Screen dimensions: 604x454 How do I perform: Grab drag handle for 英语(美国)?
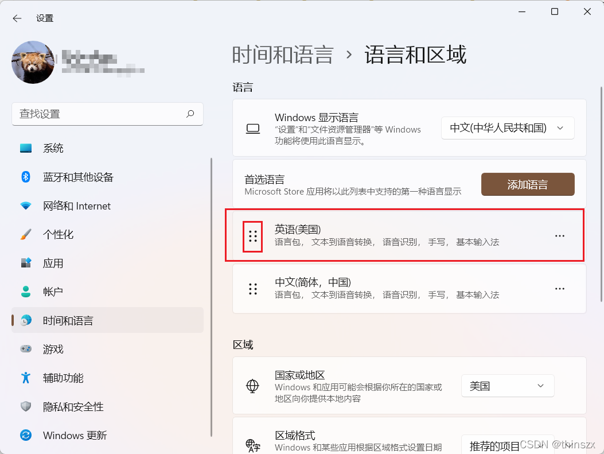coord(253,236)
